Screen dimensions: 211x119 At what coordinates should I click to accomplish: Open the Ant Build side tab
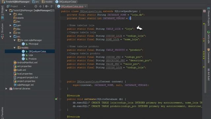pyautogui.click(x=208, y=74)
